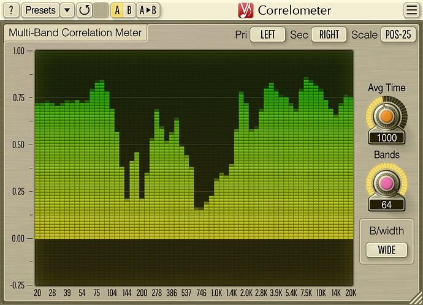Open the Pri LEFT channel selector

[268, 34]
